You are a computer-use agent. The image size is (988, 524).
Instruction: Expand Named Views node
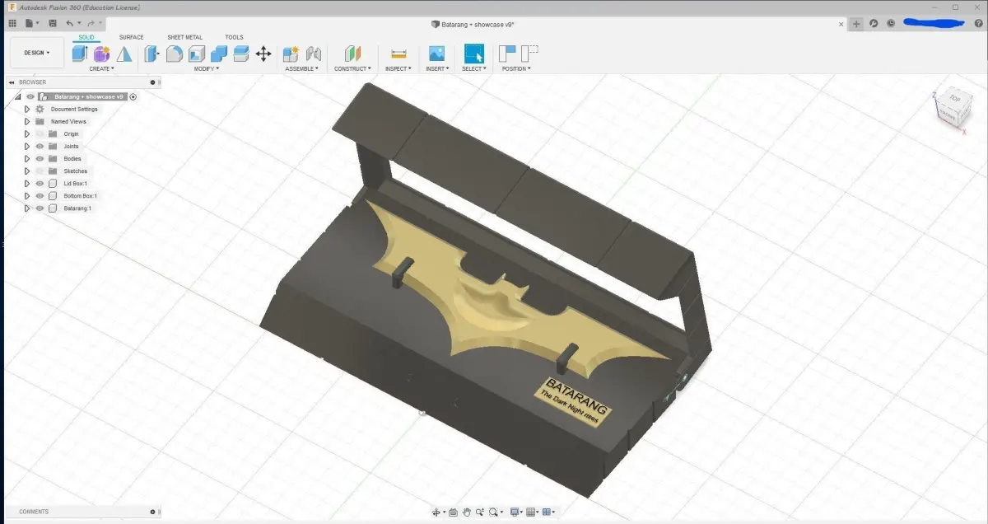coord(27,121)
